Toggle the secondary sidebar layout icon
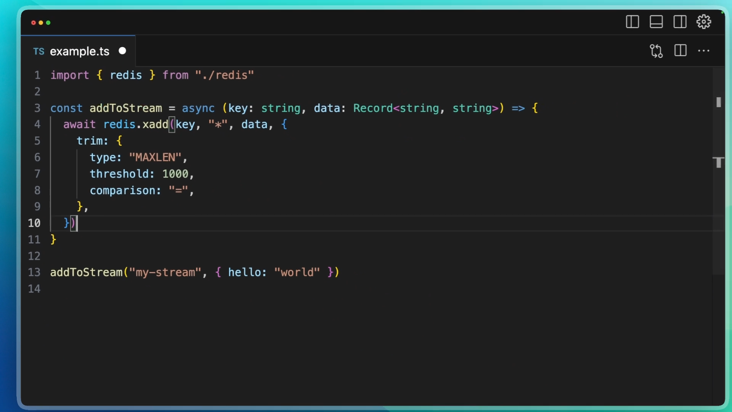Screen dimensions: 732x412 click(x=680, y=22)
